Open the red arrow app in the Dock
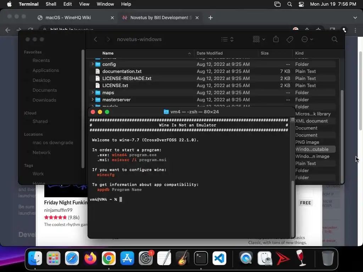 [x=283, y=258]
